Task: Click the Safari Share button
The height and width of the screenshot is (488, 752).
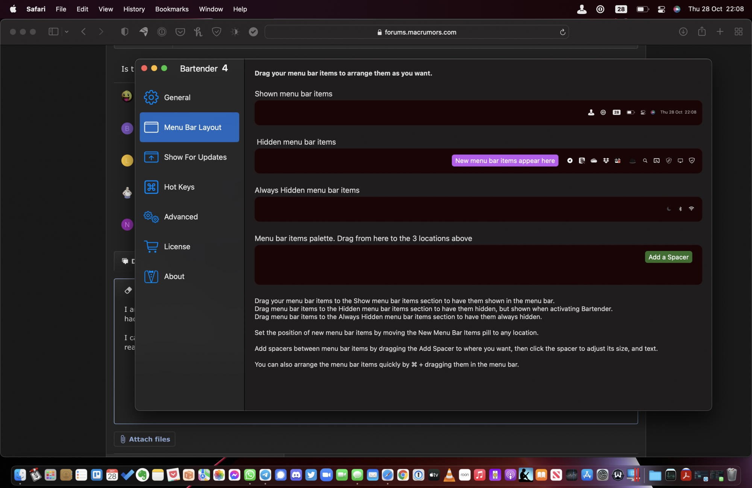Action: point(702,31)
